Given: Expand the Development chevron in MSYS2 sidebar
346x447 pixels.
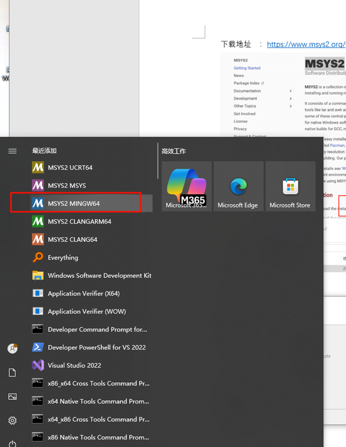Looking at the screenshot, I should point(291,98).
